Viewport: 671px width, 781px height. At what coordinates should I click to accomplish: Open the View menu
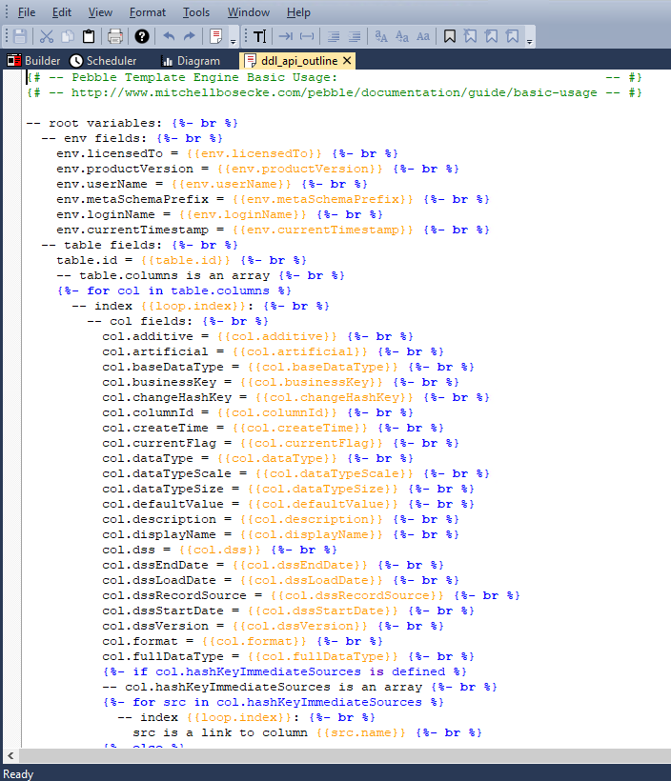[x=100, y=12]
